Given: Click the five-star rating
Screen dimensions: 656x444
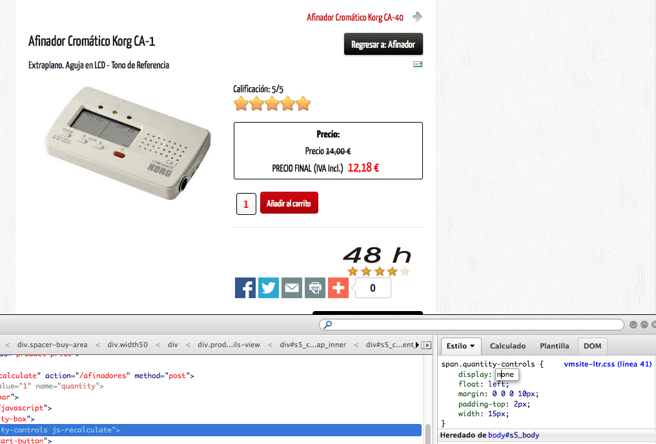Looking at the screenshot, I should (x=272, y=103).
